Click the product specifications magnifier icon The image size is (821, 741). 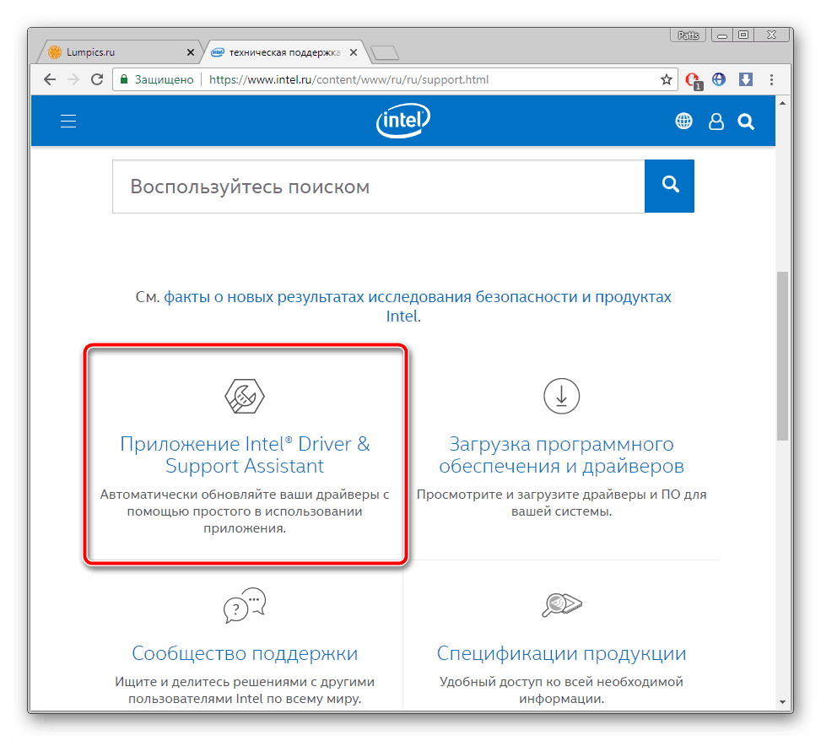pos(561,605)
